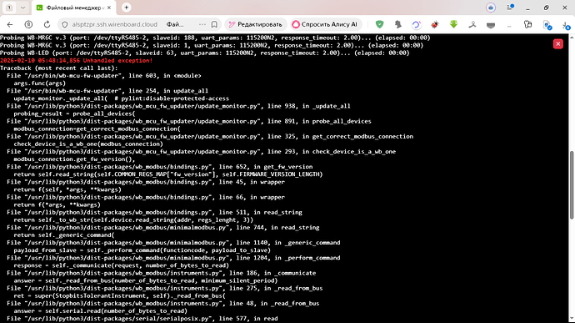Open the green download arrow extension
The width and height of the screenshot is (575, 323).
453,24
